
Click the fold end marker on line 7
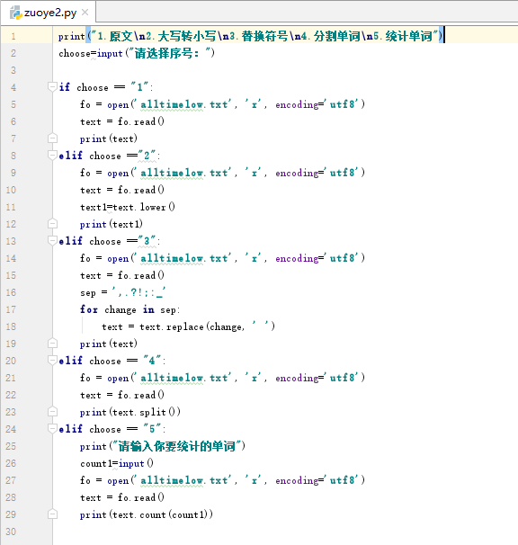(x=52, y=138)
